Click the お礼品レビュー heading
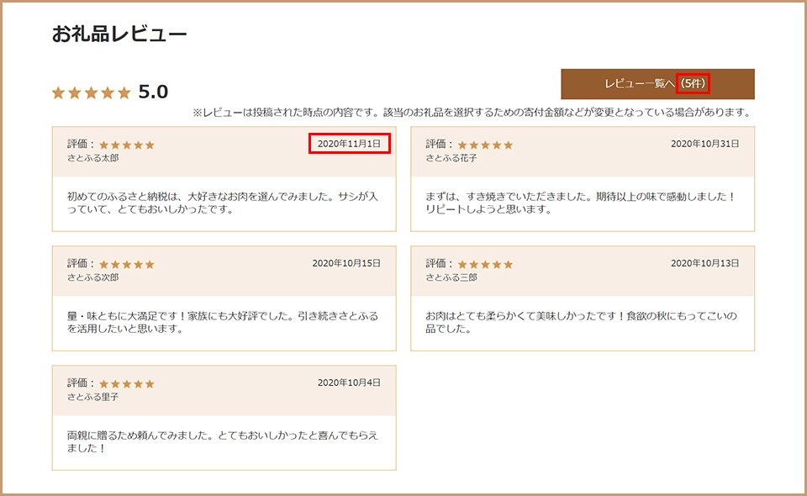The image size is (807, 496). 119,34
